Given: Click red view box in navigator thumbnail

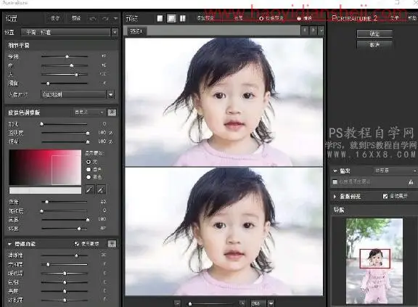Looking at the screenshot, I should pyautogui.click(x=374, y=258).
